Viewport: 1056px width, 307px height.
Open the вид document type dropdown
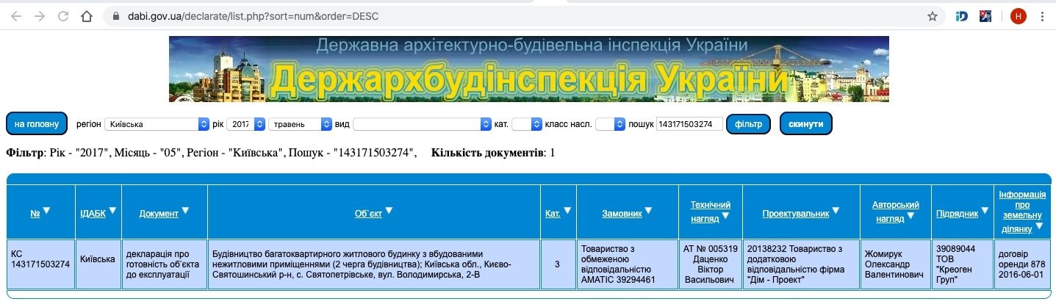[422, 124]
